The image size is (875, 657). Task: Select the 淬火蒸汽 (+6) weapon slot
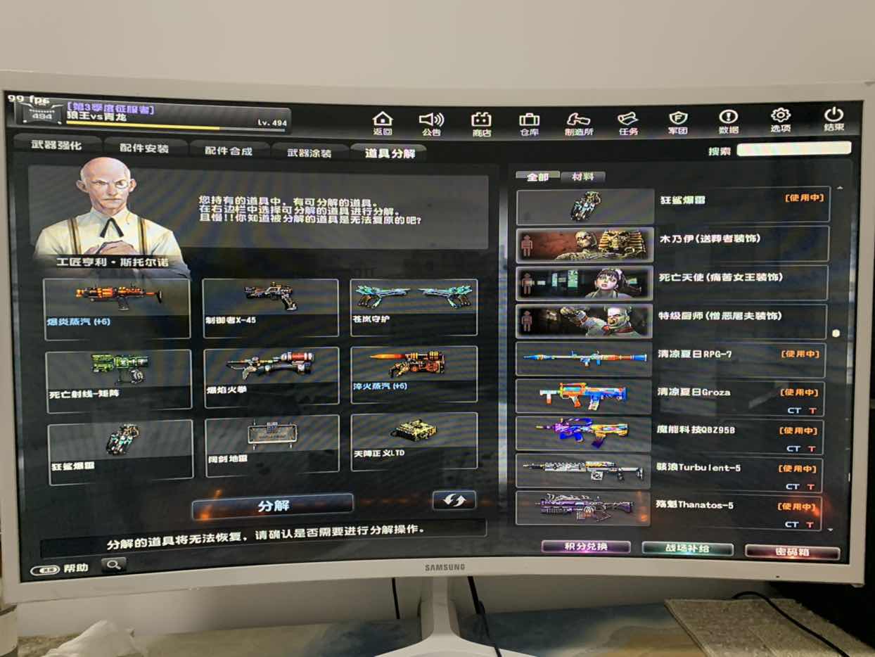(x=414, y=374)
